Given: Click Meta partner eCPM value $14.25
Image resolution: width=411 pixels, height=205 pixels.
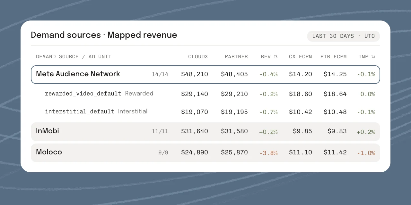Looking at the screenshot, I should pyautogui.click(x=335, y=74).
